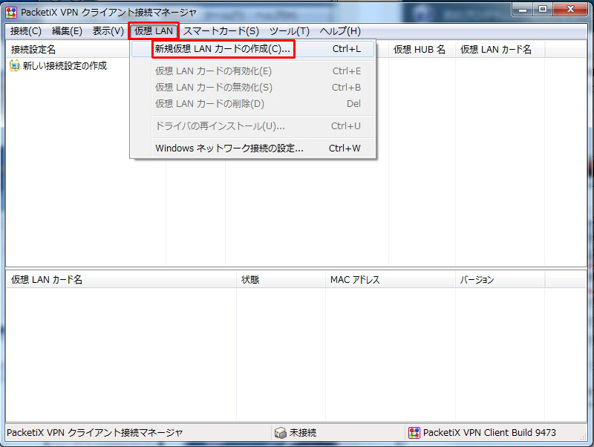Select 新しい接続設定の作成 list item
This screenshot has height=447, width=594.
pyautogui.click(x=65, y=66)
